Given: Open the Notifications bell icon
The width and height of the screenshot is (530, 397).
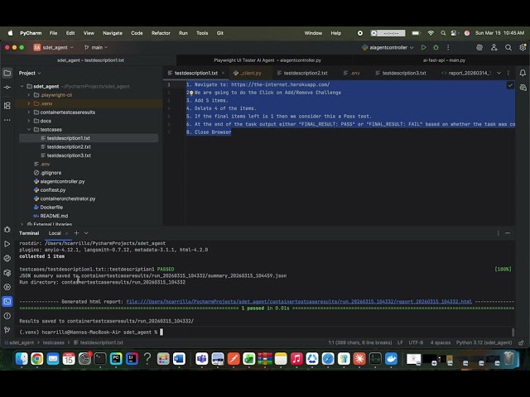Looking at the screenshot, I should (523, 73).
